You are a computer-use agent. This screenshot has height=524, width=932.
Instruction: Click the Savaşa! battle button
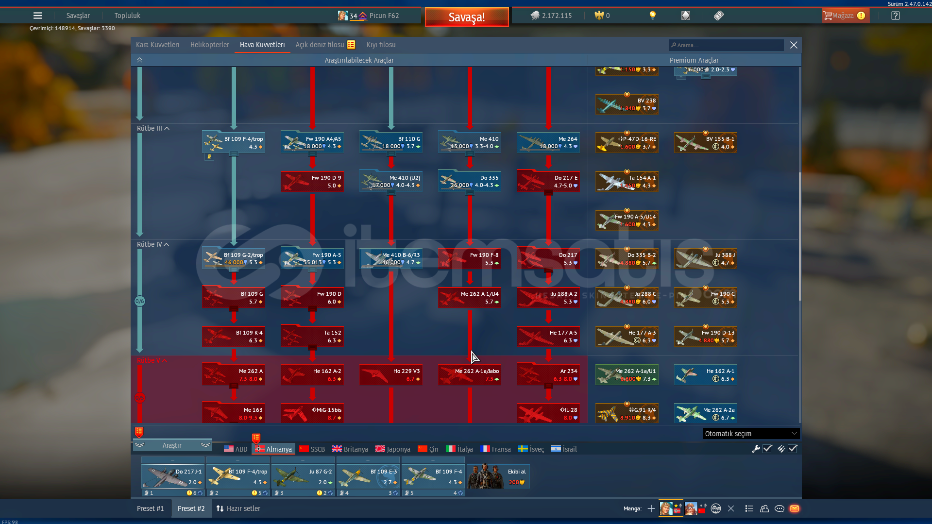pos(467,17)
